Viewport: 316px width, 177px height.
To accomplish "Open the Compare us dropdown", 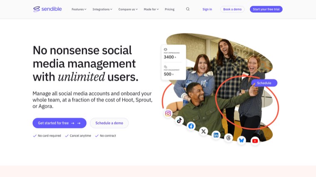I will [x=128, y=9].
